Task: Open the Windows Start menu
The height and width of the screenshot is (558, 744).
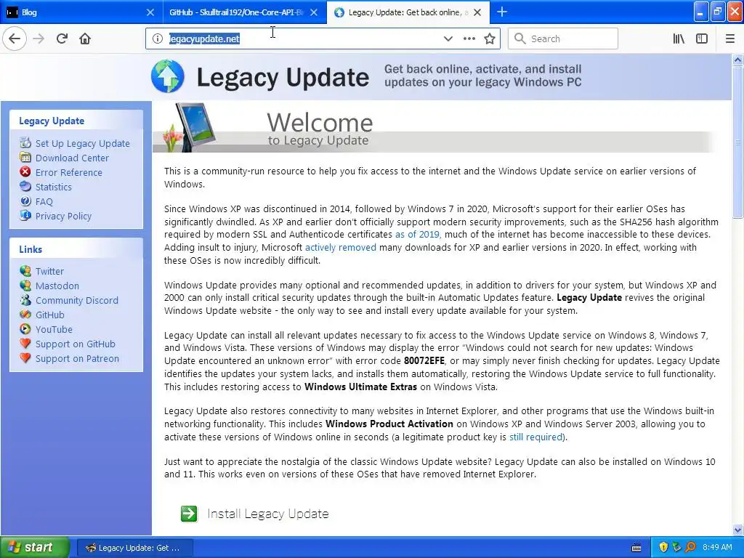Action: tap(35, 547)
